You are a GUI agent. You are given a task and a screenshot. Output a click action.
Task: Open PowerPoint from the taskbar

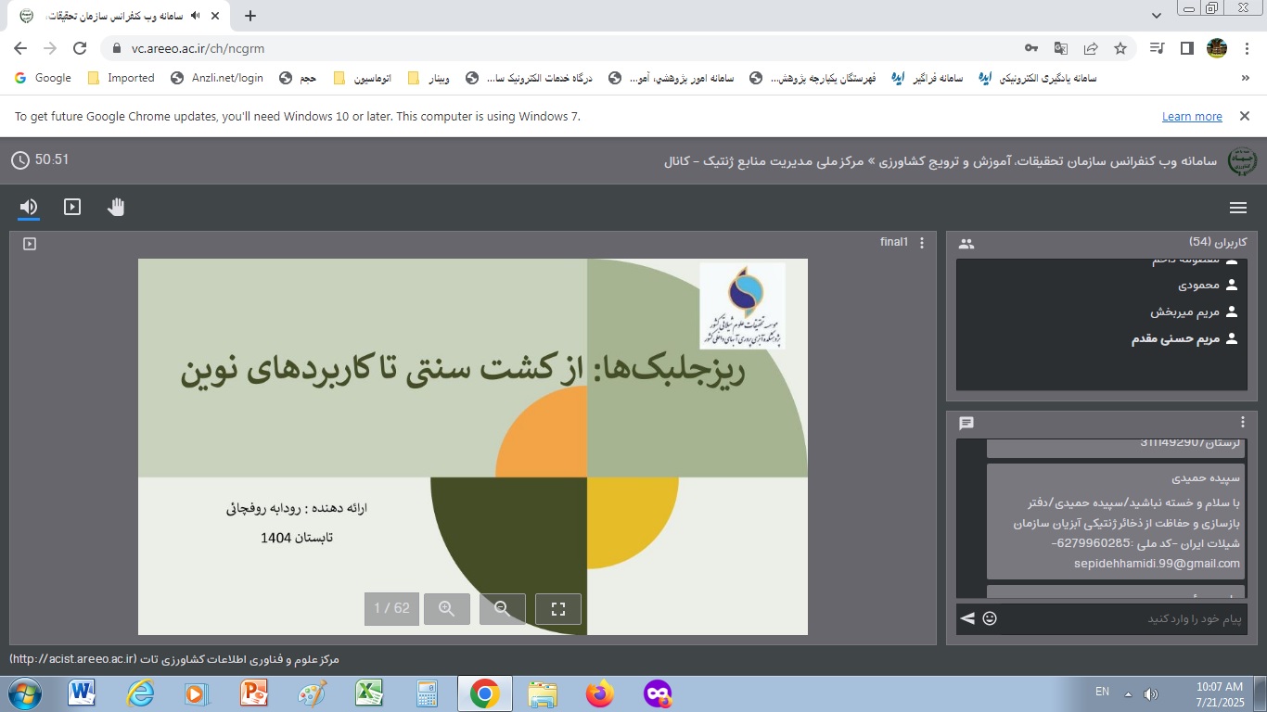[253, 693]
